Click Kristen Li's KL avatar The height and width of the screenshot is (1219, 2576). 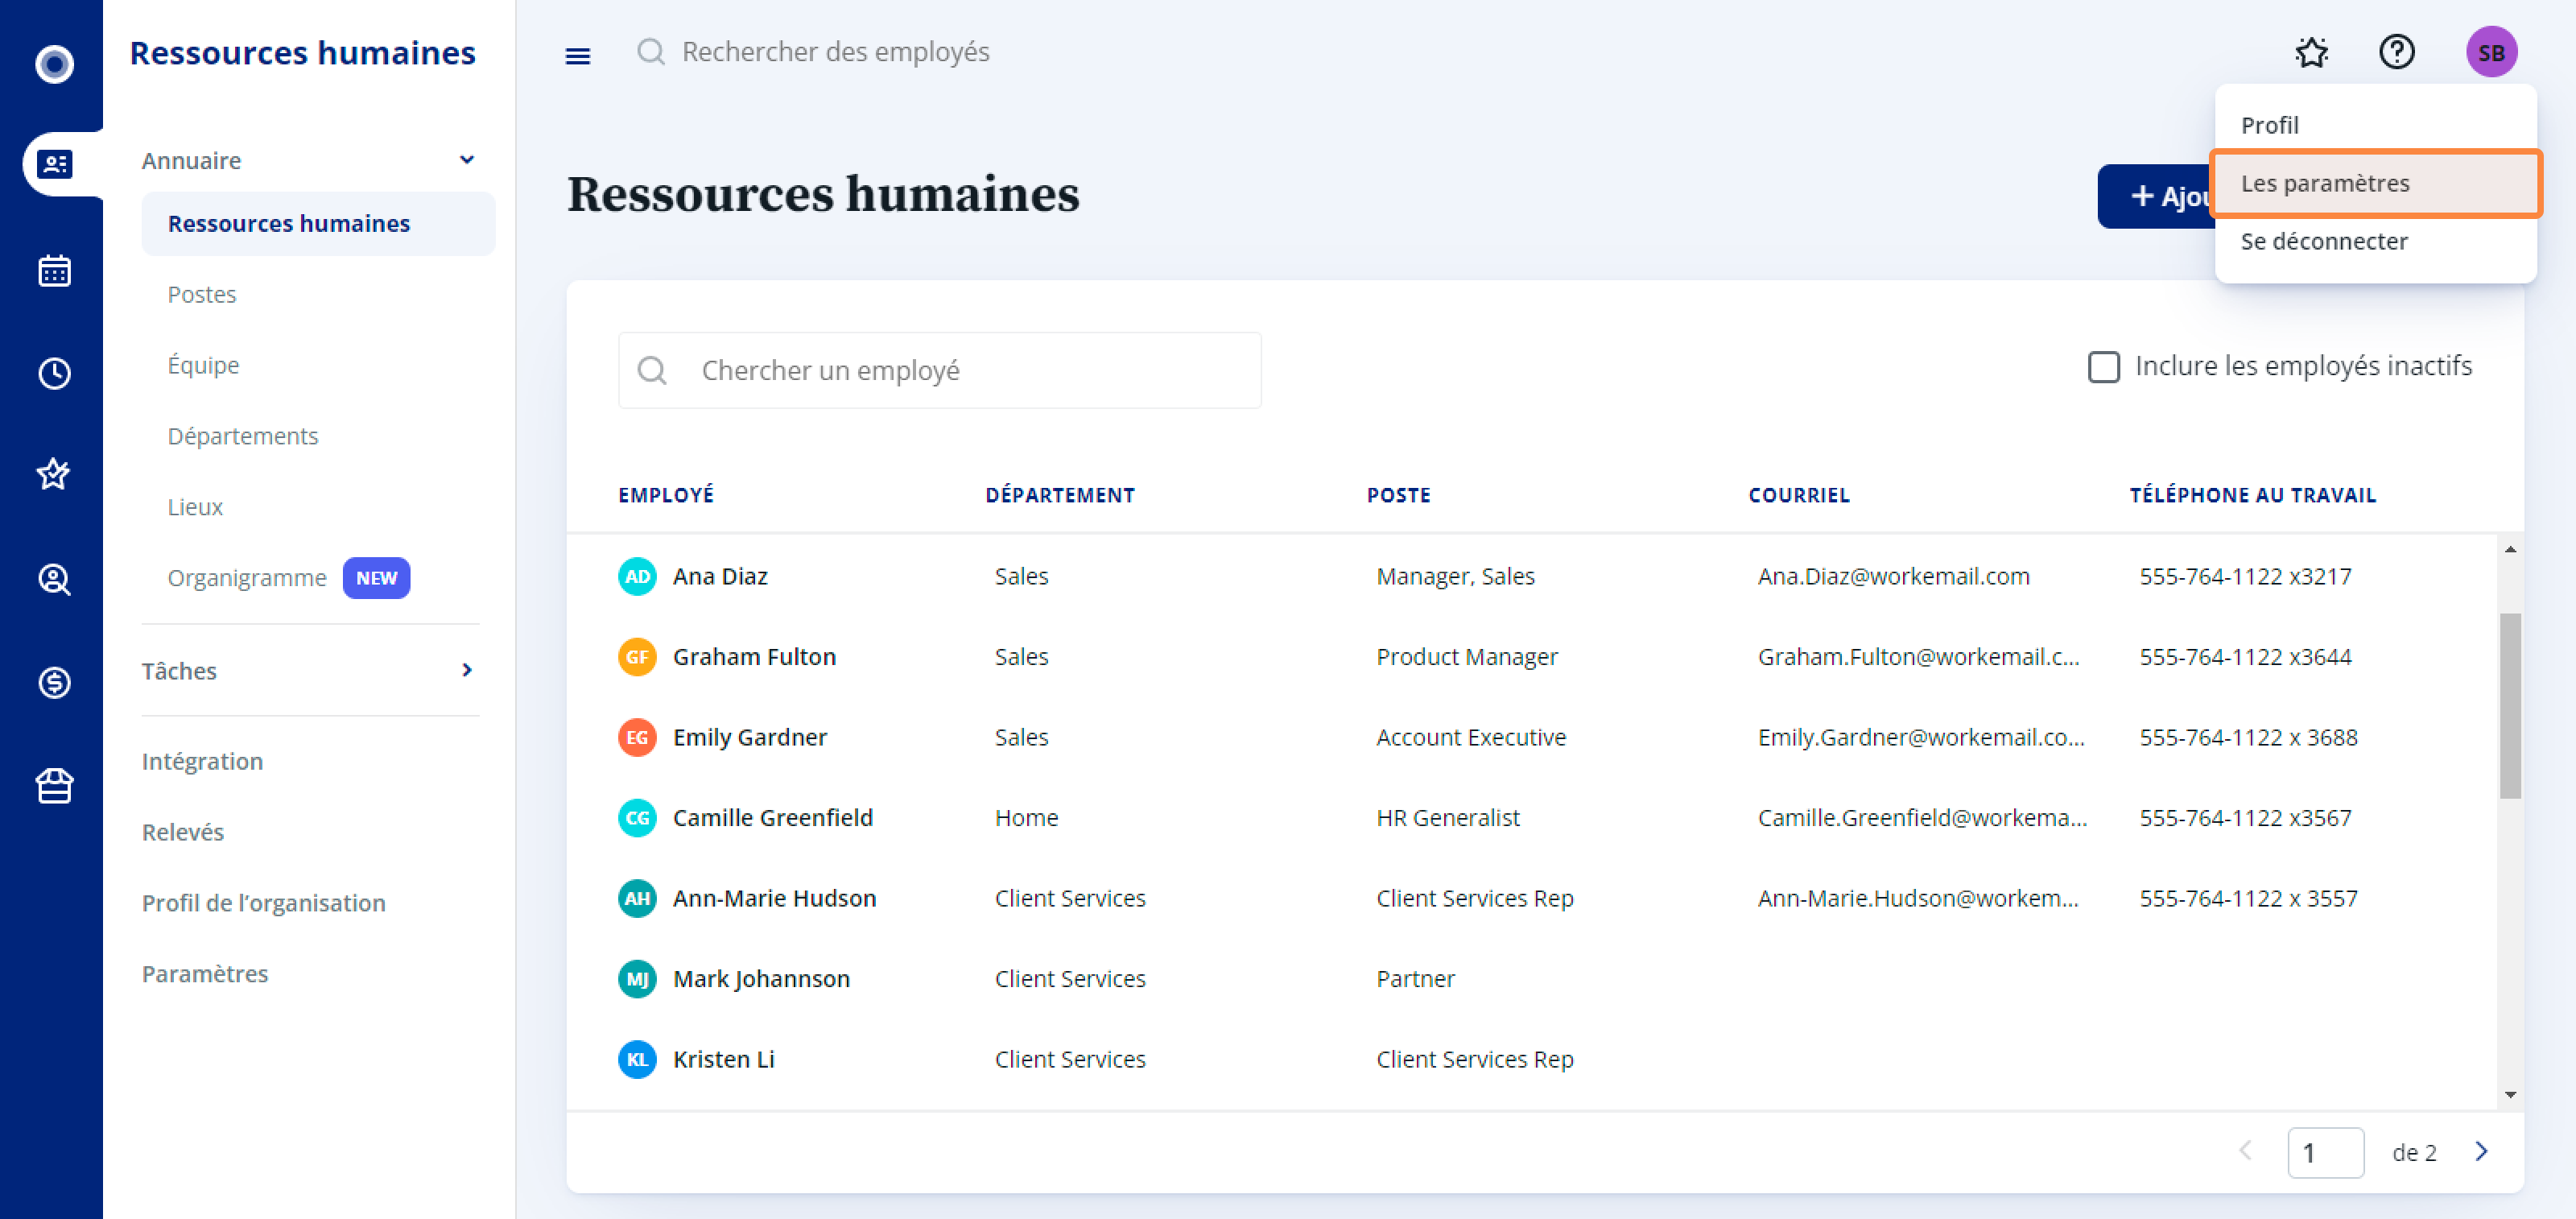(x=637, y=1059)
